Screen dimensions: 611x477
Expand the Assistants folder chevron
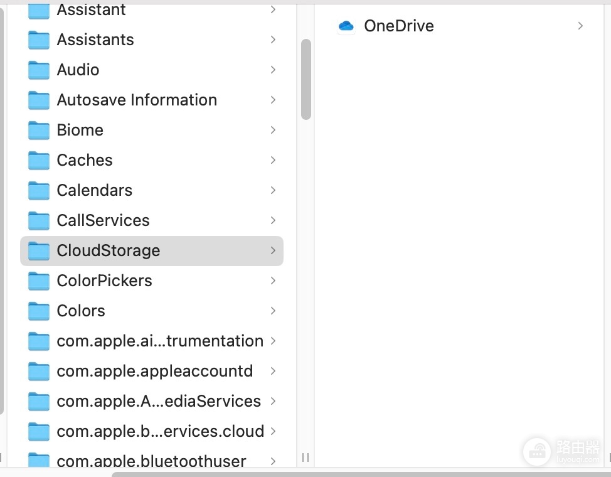click(x=273, y=40)
